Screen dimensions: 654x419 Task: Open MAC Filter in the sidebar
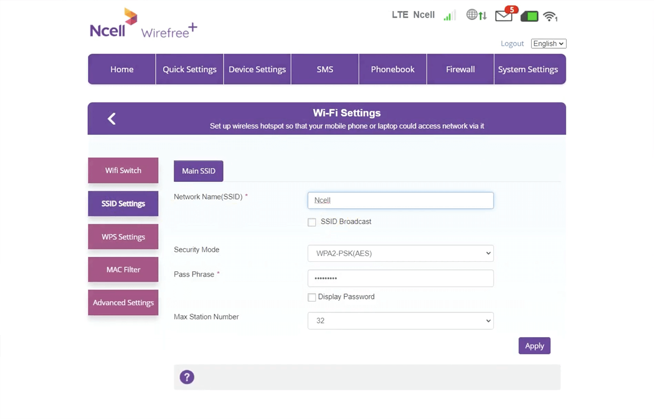123,269
